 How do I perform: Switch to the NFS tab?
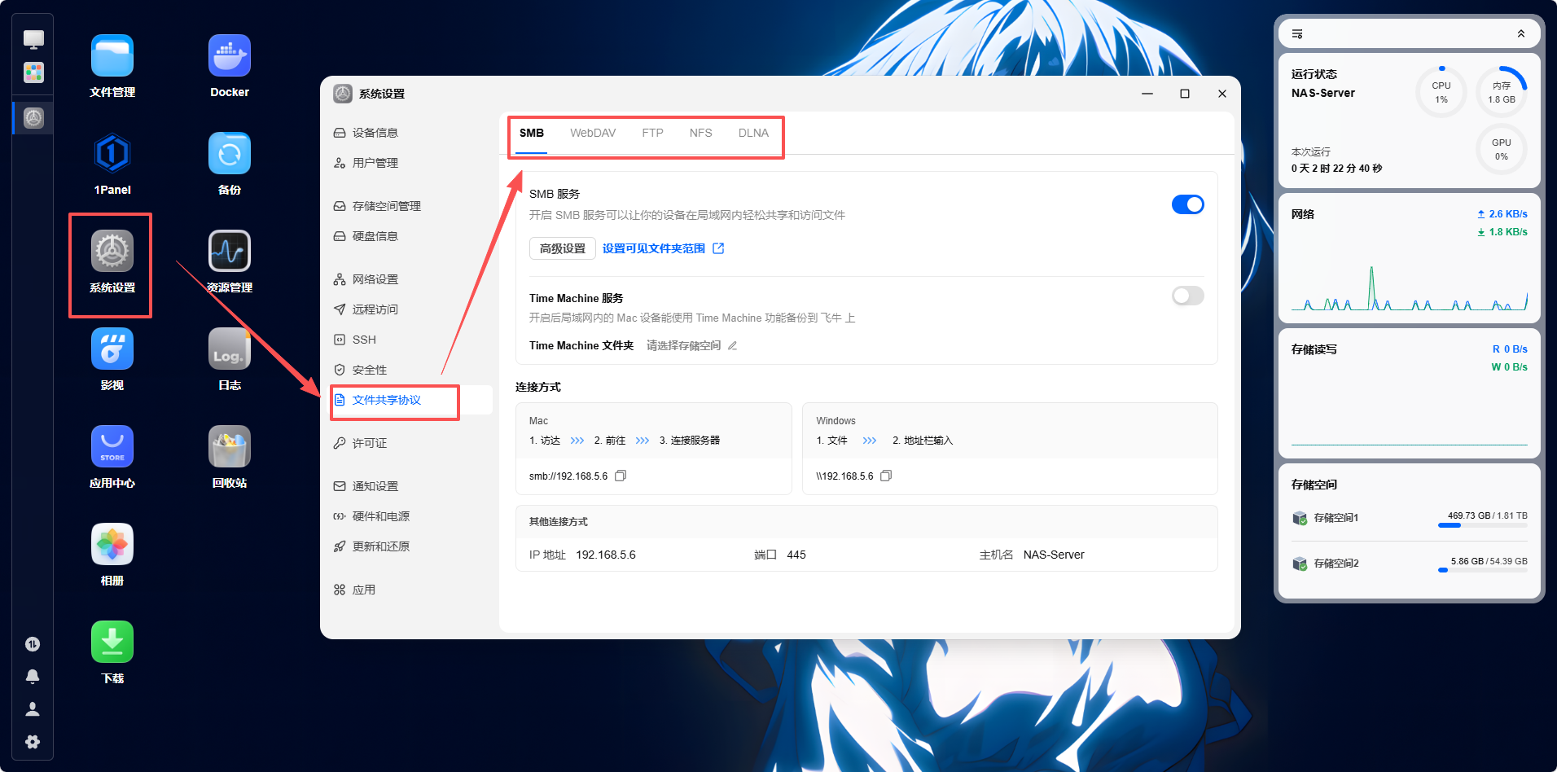click(x=700, y=133)
